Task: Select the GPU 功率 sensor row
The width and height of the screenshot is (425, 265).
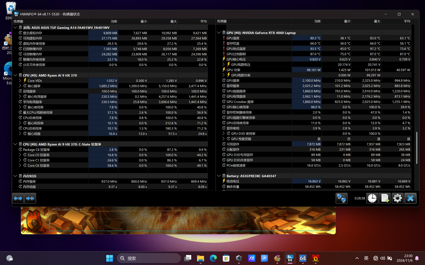Action: 314,70
